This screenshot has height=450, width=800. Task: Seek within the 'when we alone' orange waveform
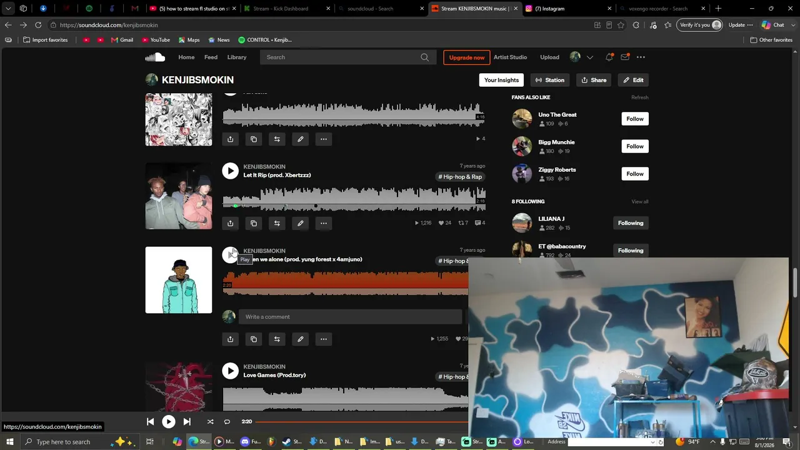click(346, 283)
